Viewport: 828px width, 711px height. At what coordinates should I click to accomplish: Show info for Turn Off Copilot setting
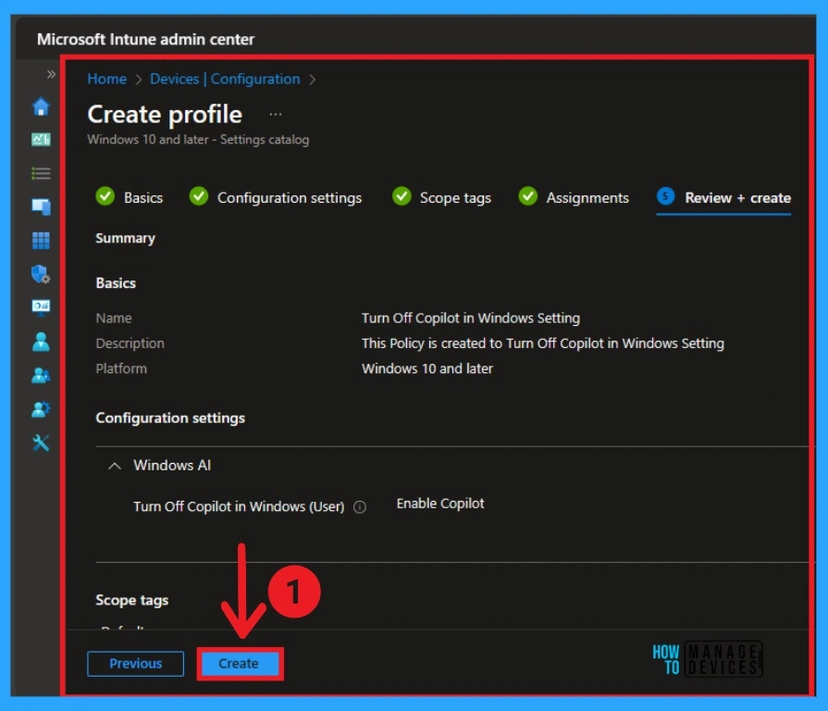pyautogui.click(x=360, y=507)
